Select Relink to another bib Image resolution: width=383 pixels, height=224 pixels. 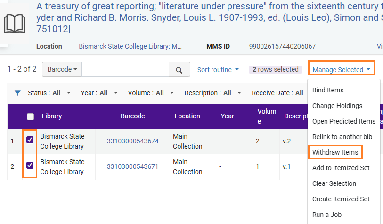tap(342, 137)
